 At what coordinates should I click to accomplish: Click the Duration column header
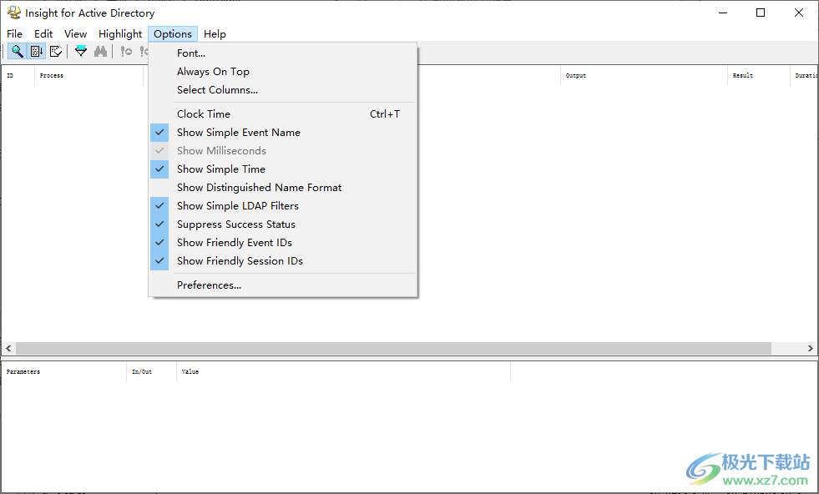(x=804, y=75)
